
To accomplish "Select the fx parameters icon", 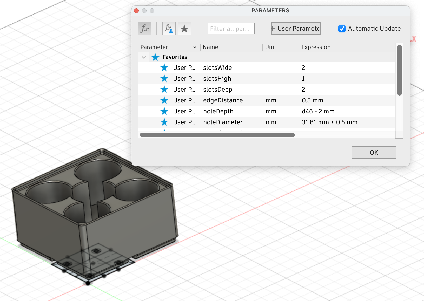I will coord(144,28).
